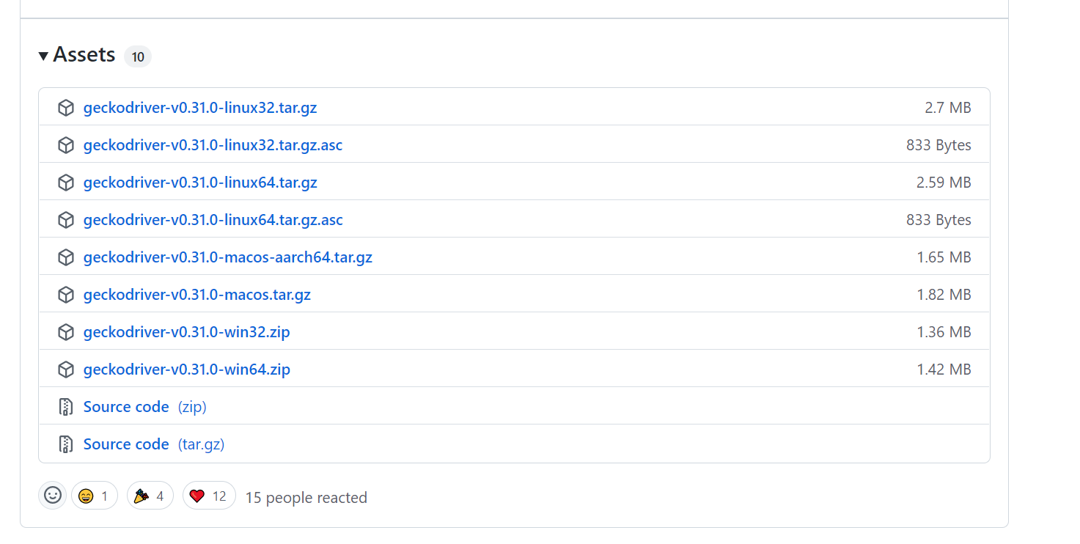Toggle the laugh emoji reaction
The height and width of the screenshot is (544, 1080).
click(x=95, y=496)
